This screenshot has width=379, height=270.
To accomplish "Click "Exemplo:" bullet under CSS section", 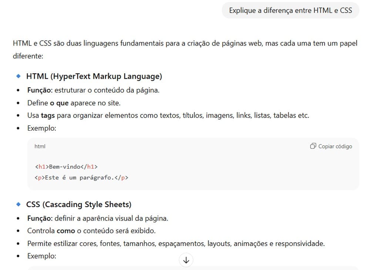I will (41, 256).
